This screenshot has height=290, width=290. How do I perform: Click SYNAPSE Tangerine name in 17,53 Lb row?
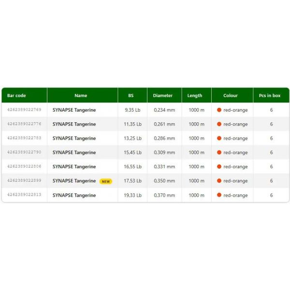coord(74,181)
